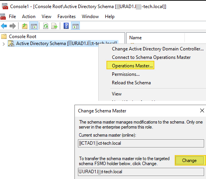Viewport: 206px width, 179px height.
Task: Open the Window menu
Action: tap(90, 17)
